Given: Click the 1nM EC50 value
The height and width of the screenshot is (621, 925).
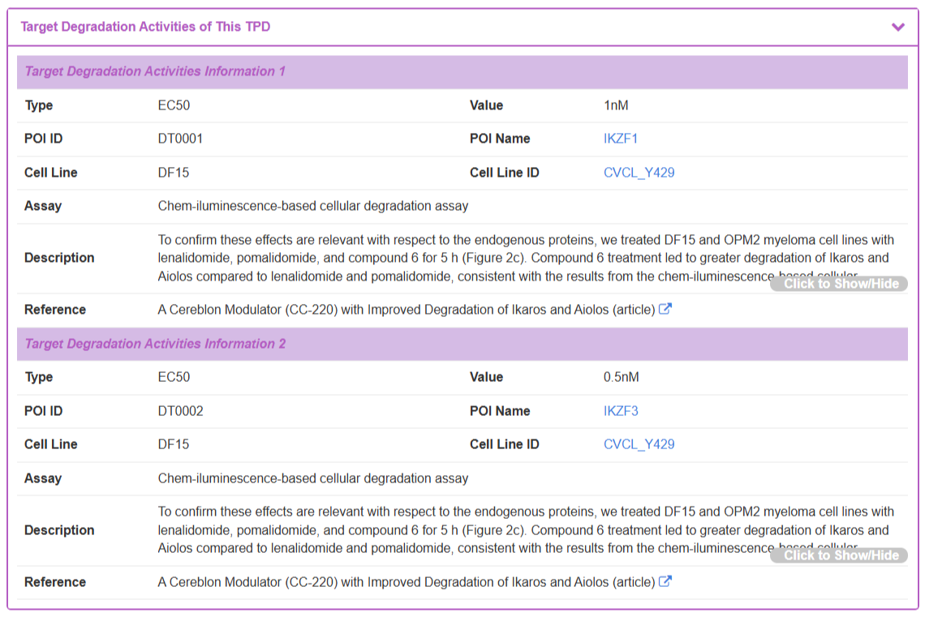Looking at the screenshot, I should 616,105.
